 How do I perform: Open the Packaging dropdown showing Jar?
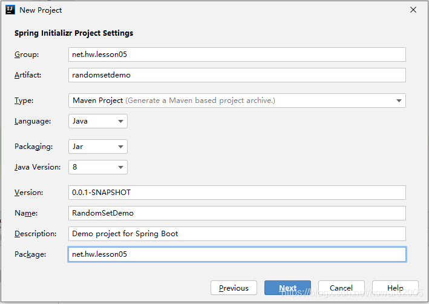[x=98, y=147]
